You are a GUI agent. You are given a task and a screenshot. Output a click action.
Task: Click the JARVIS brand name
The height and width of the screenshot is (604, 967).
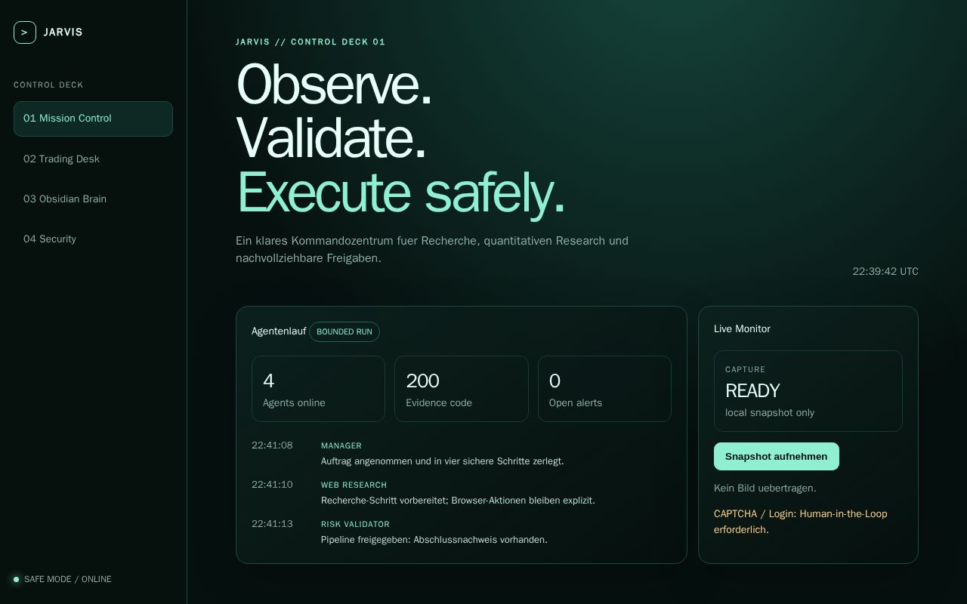(63, 32)
